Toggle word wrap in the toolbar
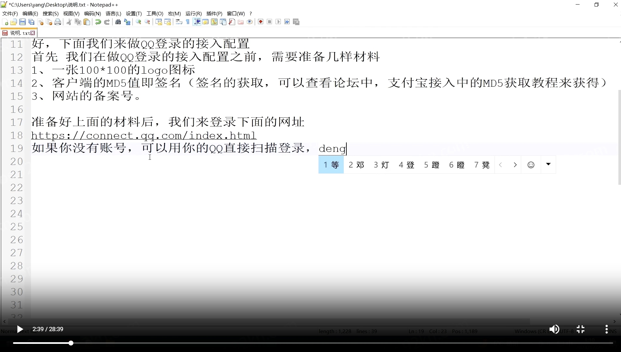Image resolution: width=621 pixels, height=352 pixels. (x=179, y=22)
